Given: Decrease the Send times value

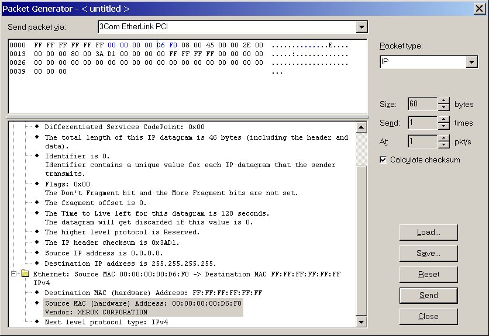Looking at the screenshot, I should (x=443, y=126).
